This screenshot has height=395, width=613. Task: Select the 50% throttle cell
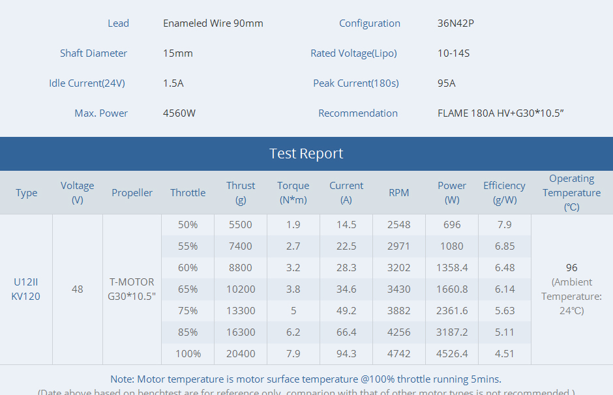(x=188, y=225)
